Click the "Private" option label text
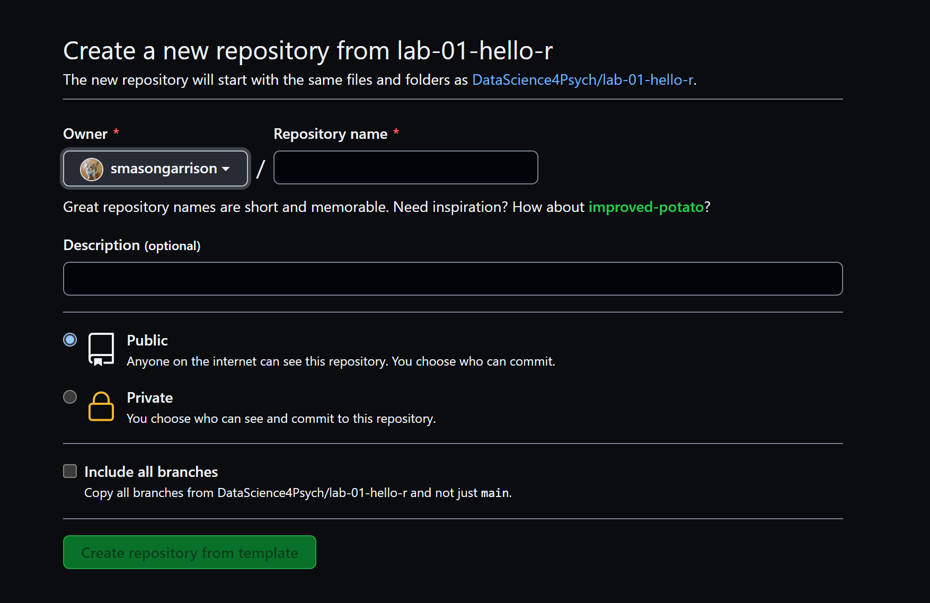The image size is (930, 603). point(149,397)
